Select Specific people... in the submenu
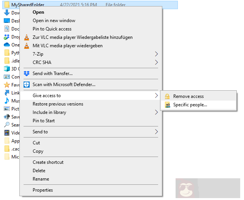Image resolution: width=244 pixels, height=200 pixels. [190, 105]
